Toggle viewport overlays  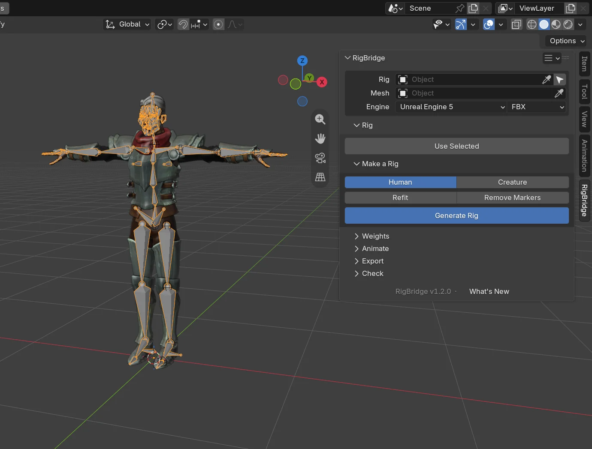[489, 24]
